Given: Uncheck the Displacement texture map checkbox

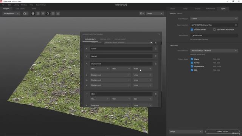Looking at the screenshot, I should [x=192, y=66].
